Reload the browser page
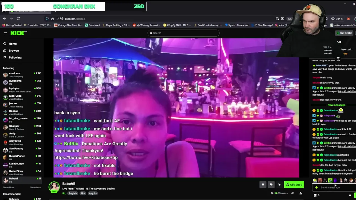Screen dimensions: 356x200 pyautogui.click(x=18, y=19)
